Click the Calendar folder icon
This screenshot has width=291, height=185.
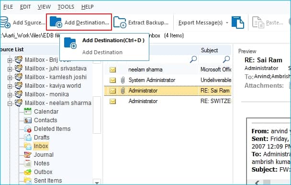click(x=28, y=111)
